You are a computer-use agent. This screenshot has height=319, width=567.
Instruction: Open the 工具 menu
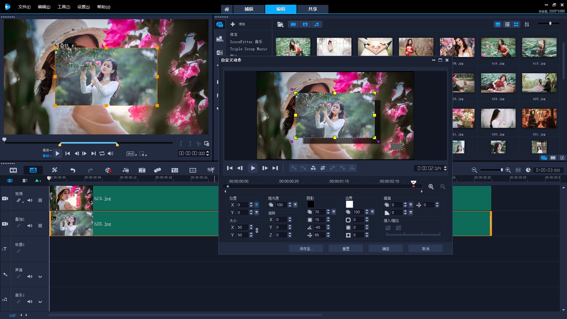pos(63,7)
